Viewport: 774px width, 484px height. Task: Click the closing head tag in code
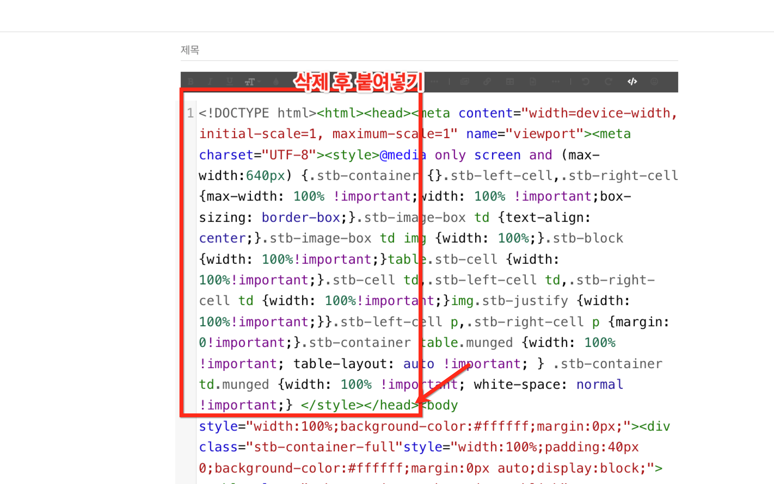[391, 405]
